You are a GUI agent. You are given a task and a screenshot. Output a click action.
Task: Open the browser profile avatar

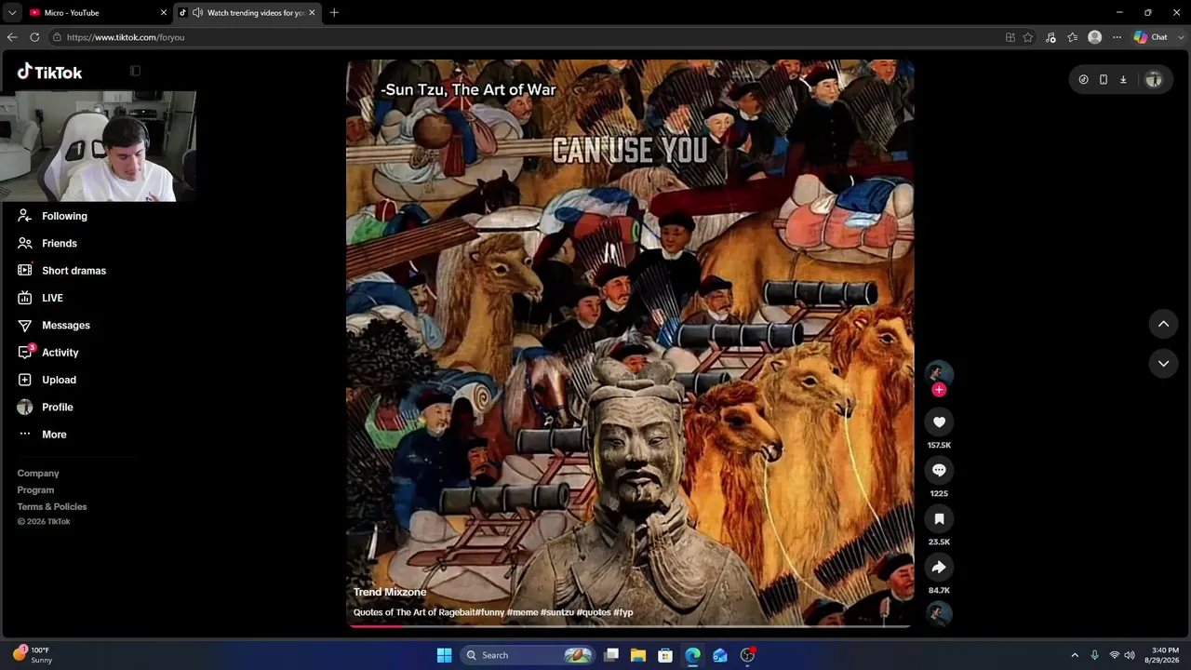tap(1095, 37)
